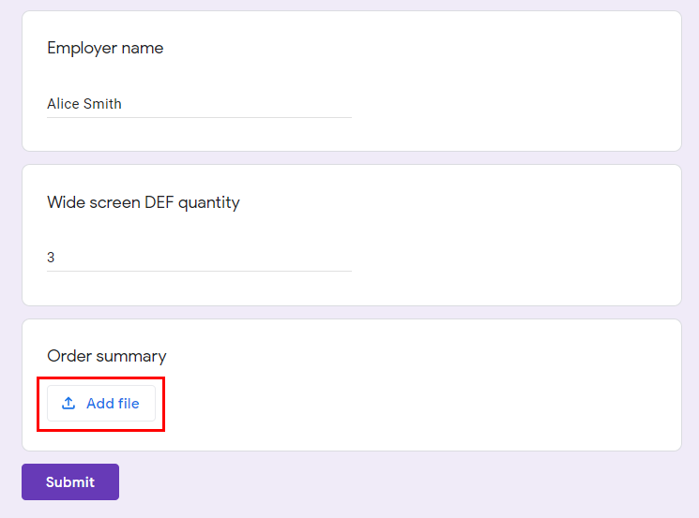Focus the Employer name text field

click(x=199, y=104)
